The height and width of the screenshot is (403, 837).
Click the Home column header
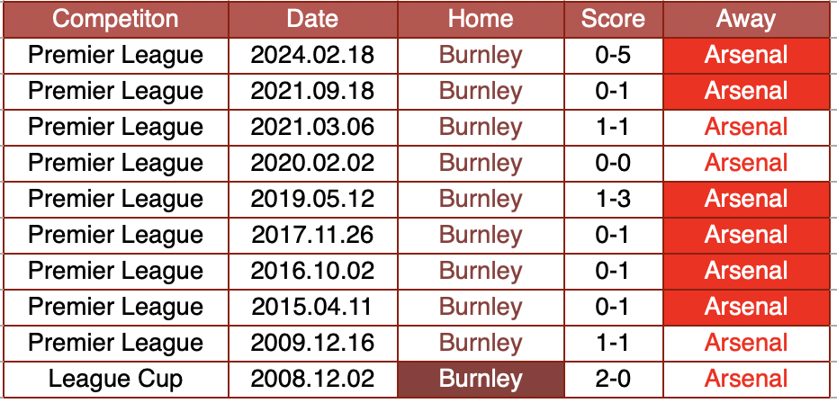click(481, 19)
